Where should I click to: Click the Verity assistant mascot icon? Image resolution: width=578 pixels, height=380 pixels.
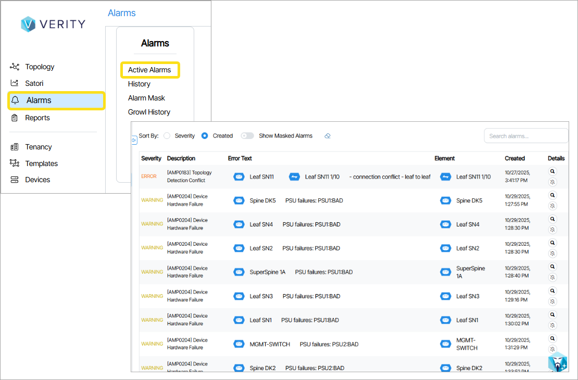pos(557,361)
